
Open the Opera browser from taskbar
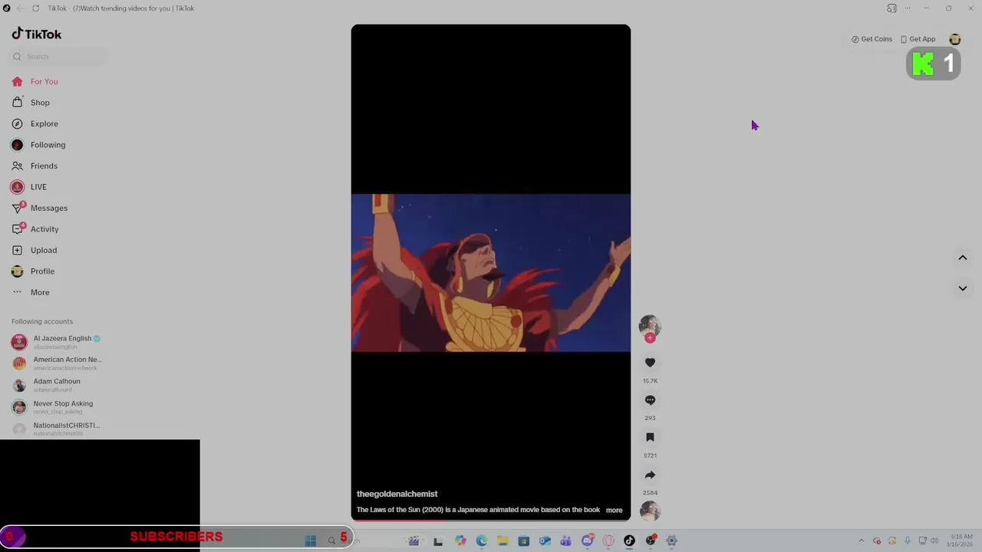pos(608,540)
